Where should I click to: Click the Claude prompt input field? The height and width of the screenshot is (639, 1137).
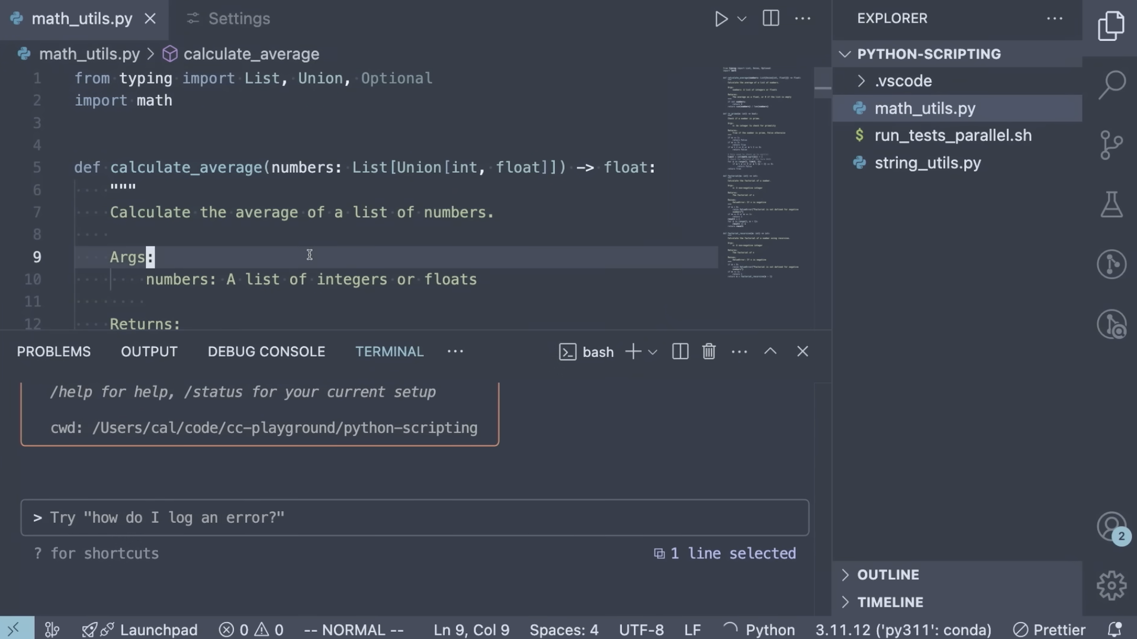415,518
